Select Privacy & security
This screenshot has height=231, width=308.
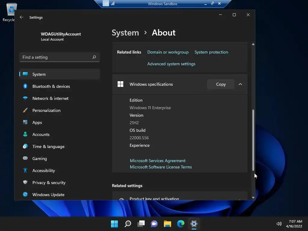point(60,183)
